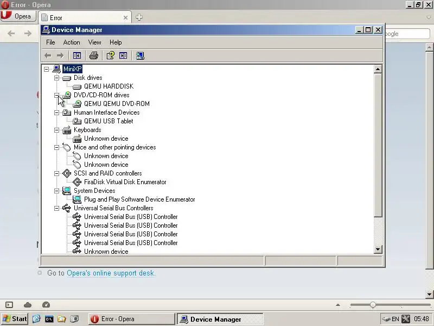Click the QEMU QEMU DVD-ROM device icon
The height and width of the screenshot is (326, 434).
pos(77,104)
